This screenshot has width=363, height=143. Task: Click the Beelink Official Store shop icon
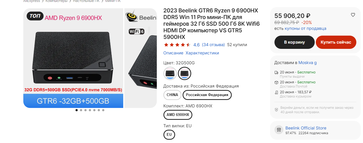[x=279, y=130]
